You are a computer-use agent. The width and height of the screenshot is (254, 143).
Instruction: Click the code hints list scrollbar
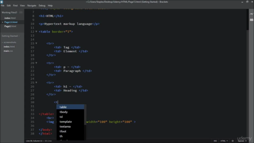coord(85,115)
